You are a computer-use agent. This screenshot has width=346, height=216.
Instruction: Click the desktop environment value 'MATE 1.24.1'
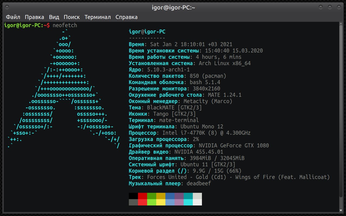(225, 95)
